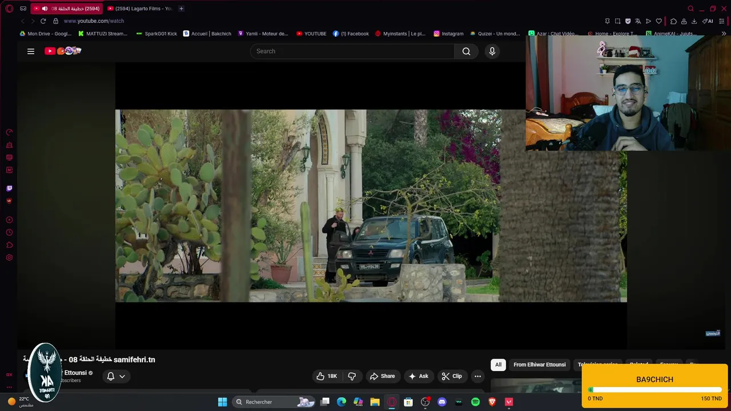The image size is (731, 411).
Task: Open File Explorer from taskbar
Action: [x=375, y=402]
